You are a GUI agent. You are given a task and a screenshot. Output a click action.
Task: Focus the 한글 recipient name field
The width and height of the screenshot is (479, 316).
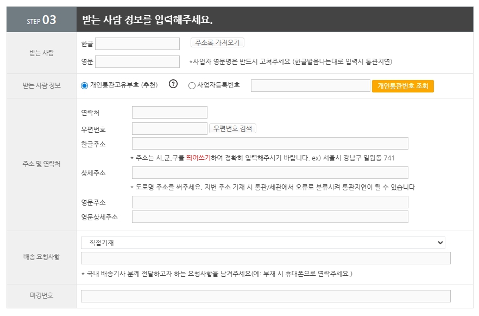137,44
